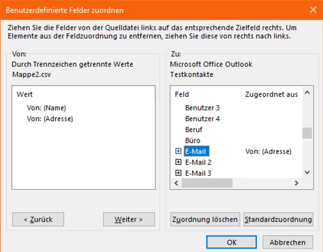
Task: Click the Zurück button
Action: pos(39,219)
